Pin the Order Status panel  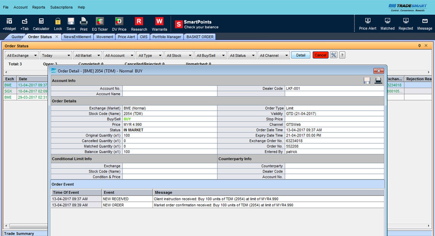(419, 46)
